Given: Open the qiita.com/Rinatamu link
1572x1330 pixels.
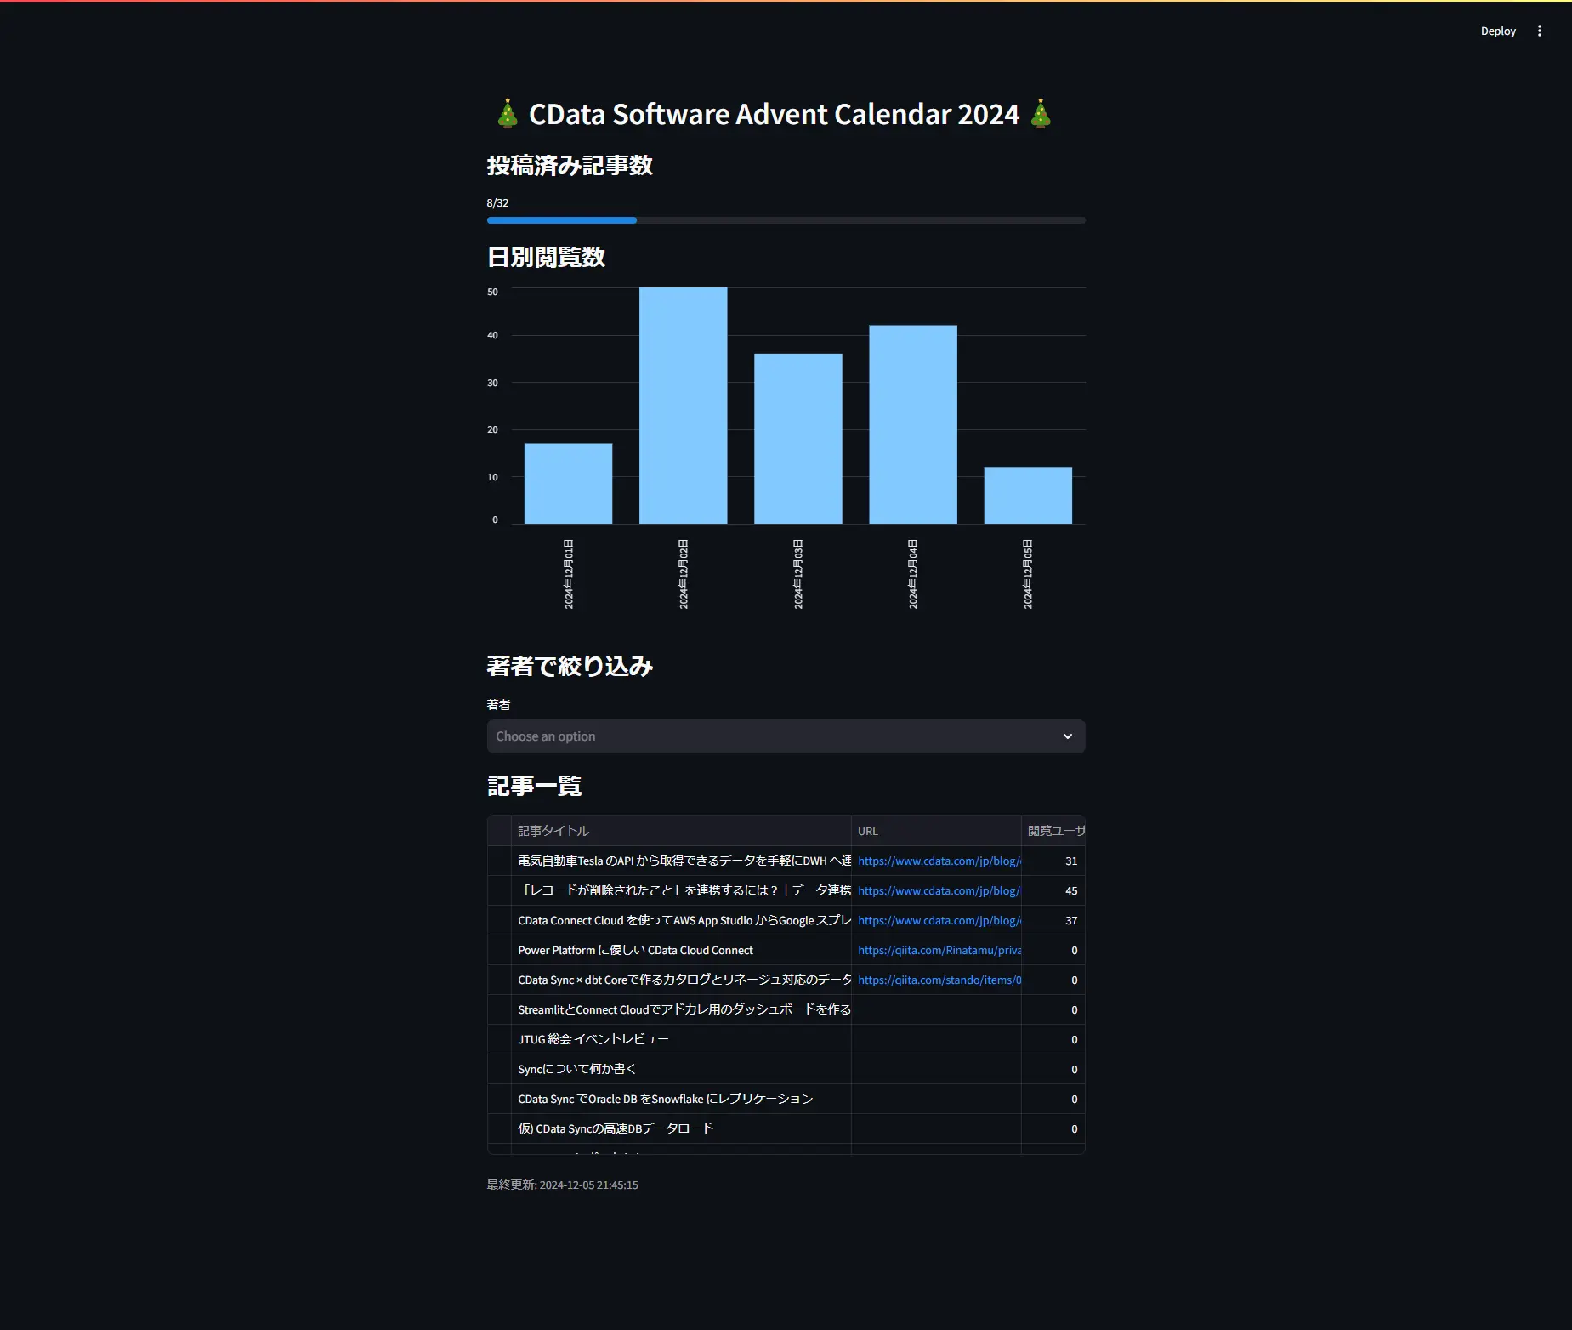Looking at the screenshot, I should [x=939, y=950].
